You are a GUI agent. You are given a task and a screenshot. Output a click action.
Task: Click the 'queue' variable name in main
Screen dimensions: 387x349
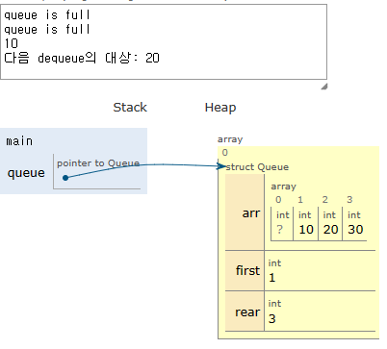[26, 173]
